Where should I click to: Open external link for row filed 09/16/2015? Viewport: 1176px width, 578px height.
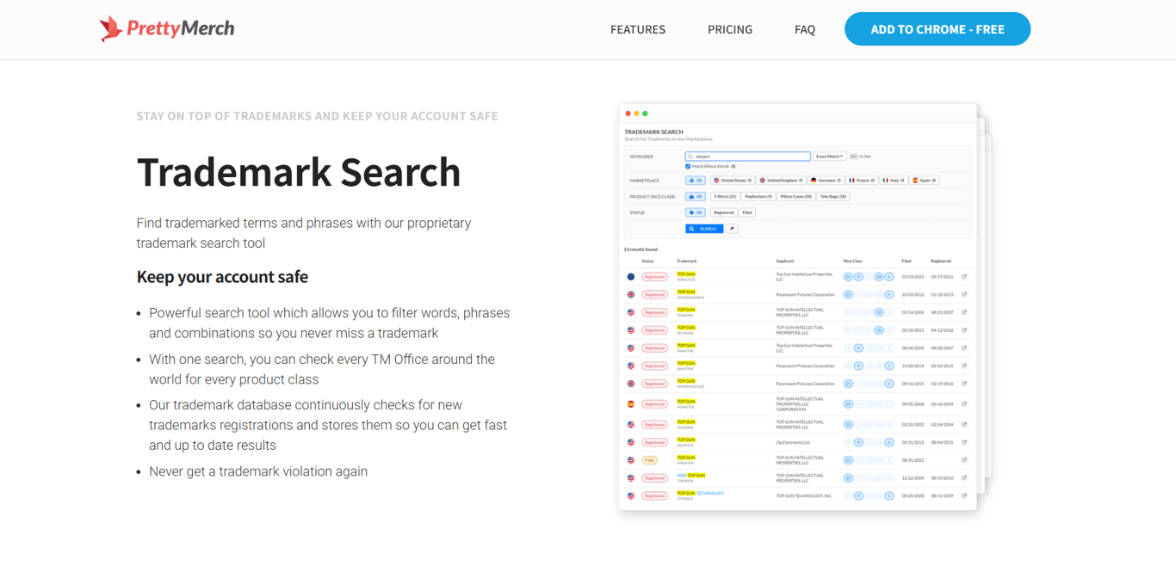click(x=964, y=384)
